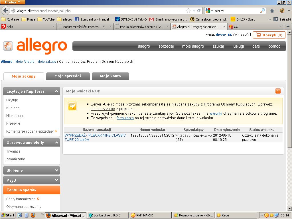Collapse the Licytacje i Kup Teraz section

[x=56, y=92]
